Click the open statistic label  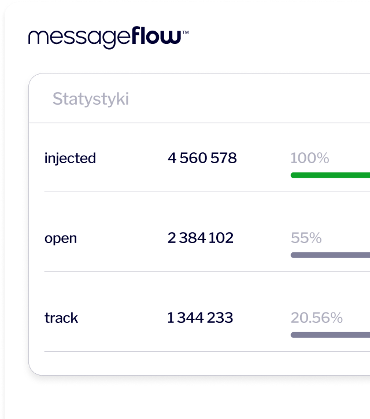pos(61,238)
